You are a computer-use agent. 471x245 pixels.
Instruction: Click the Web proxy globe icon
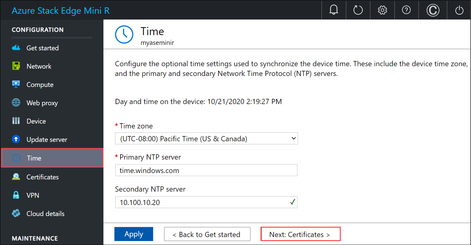coord(16,103)
